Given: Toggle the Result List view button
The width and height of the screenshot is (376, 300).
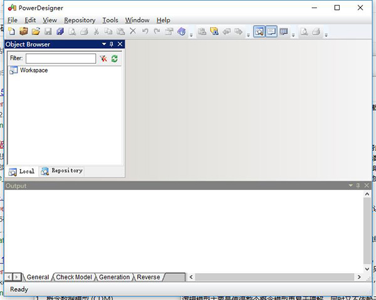Looking at the screenshot, I should (284, 31).
